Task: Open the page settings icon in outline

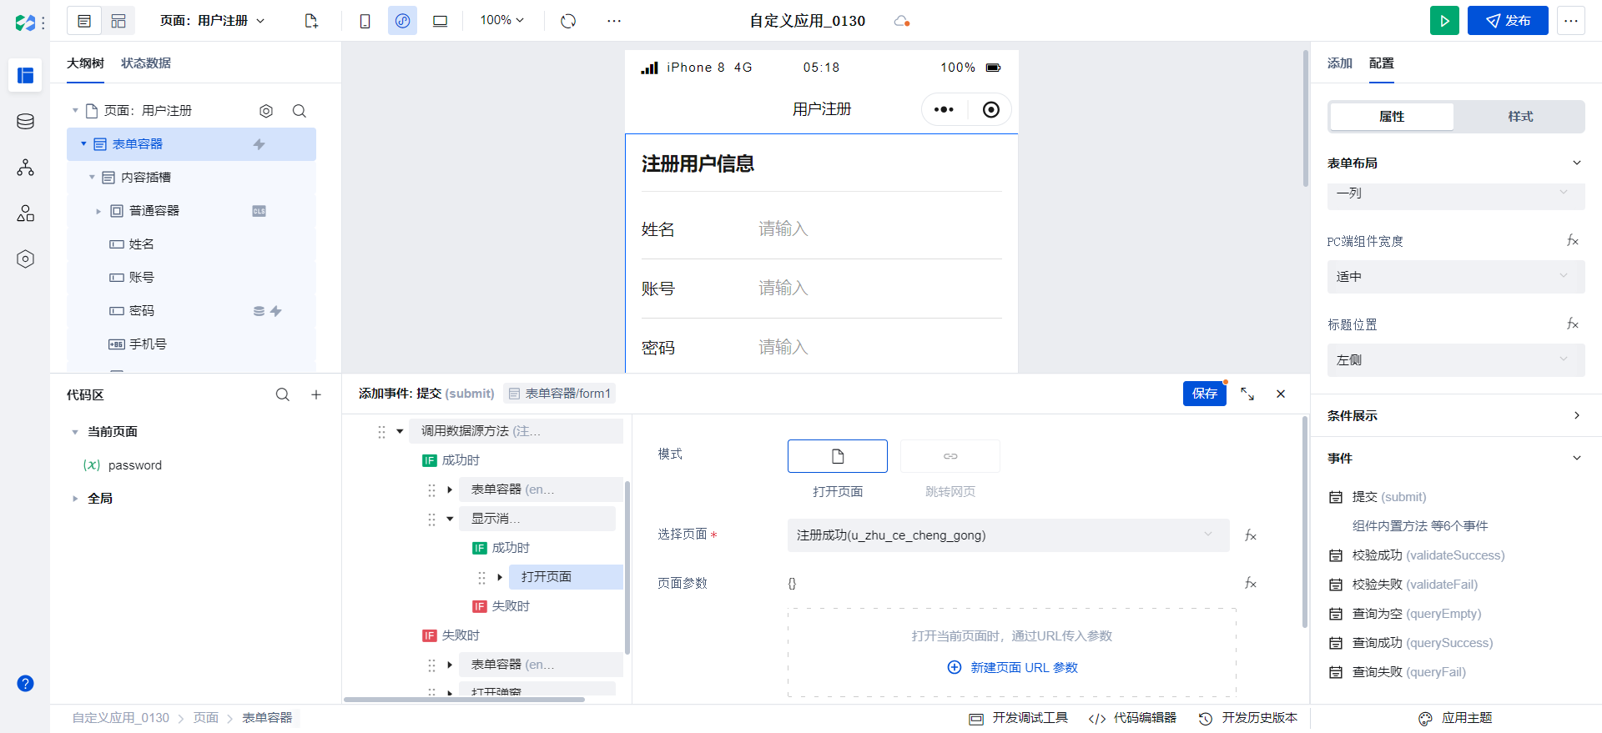Action: [266, 111]
